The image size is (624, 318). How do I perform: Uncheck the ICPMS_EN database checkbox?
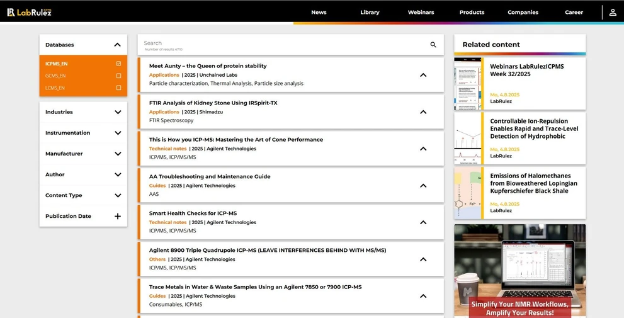pyautogui.click(x=118, y=64)
